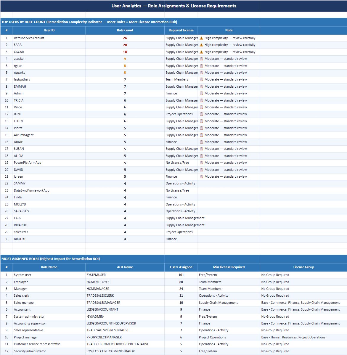Click the DataSyncFrameworkApp user cell
This screenshot has width=347, height=355.
32,191
